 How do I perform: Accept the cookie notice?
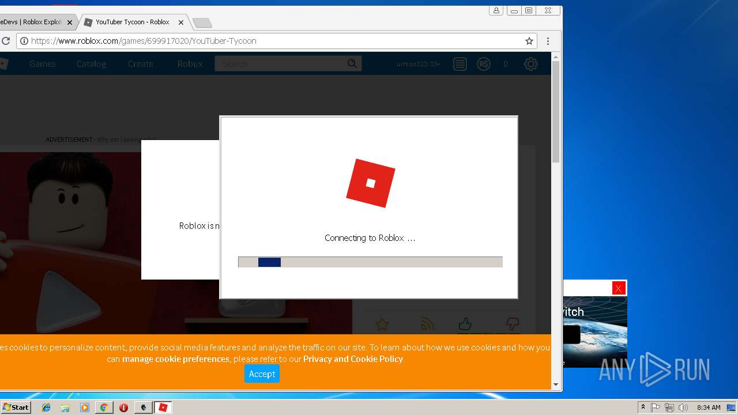(262, 373)
